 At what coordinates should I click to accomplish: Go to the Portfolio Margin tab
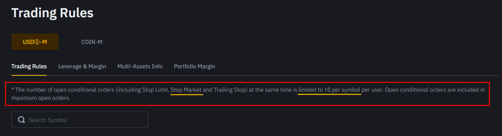click(x=195, y=66)
